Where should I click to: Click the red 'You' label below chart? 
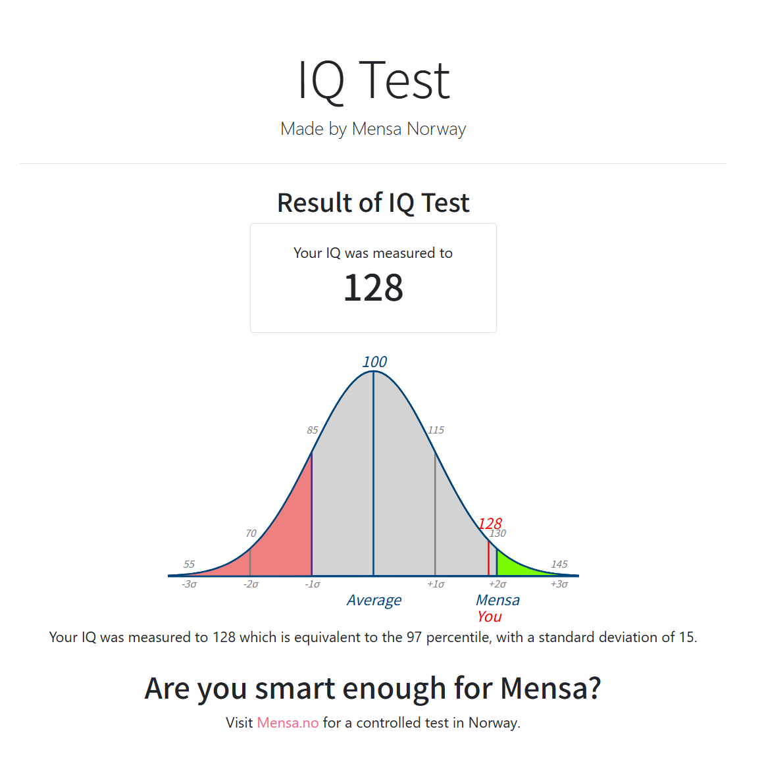click(x=490, y=616)
